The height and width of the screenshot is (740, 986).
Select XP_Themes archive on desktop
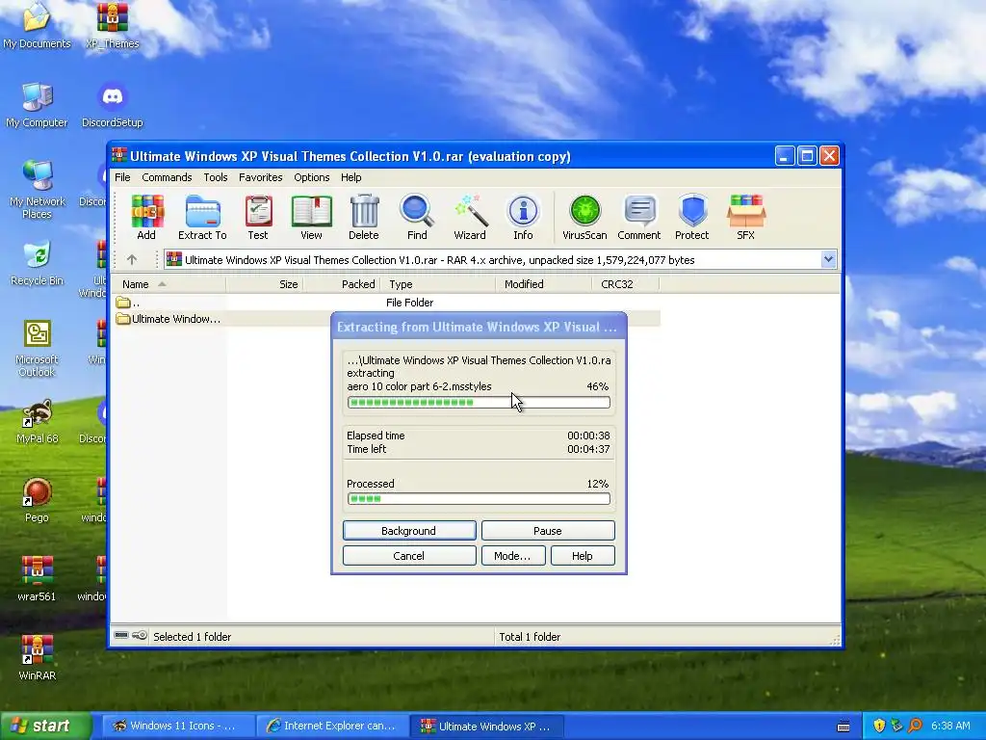coord(113,25)
